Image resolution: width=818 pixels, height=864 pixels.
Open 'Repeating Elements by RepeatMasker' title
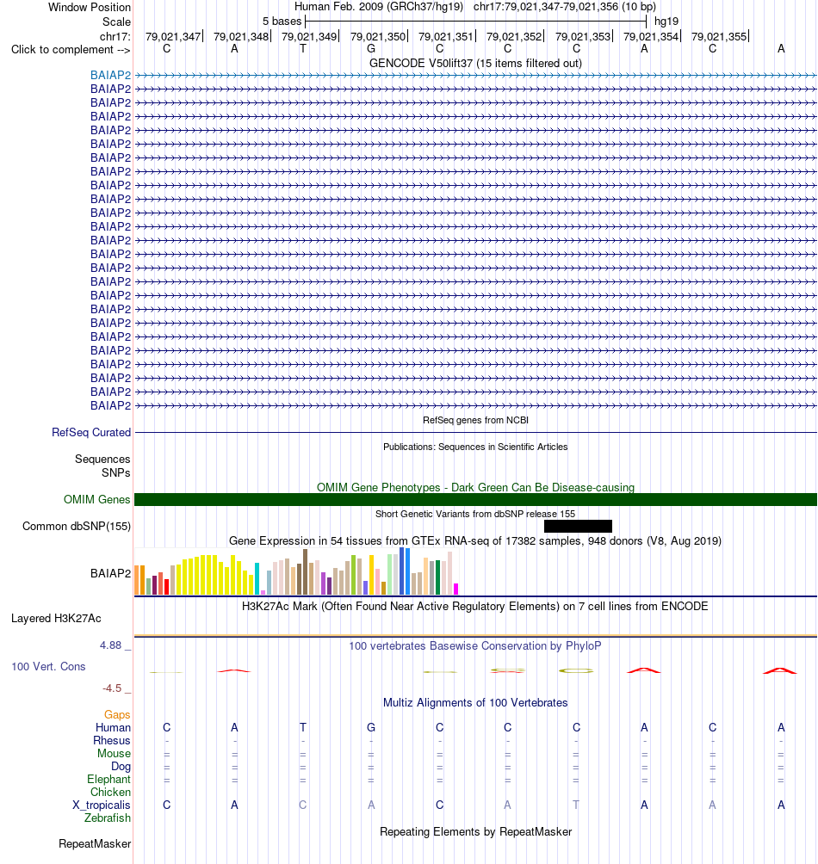click(x=475, y=831)
